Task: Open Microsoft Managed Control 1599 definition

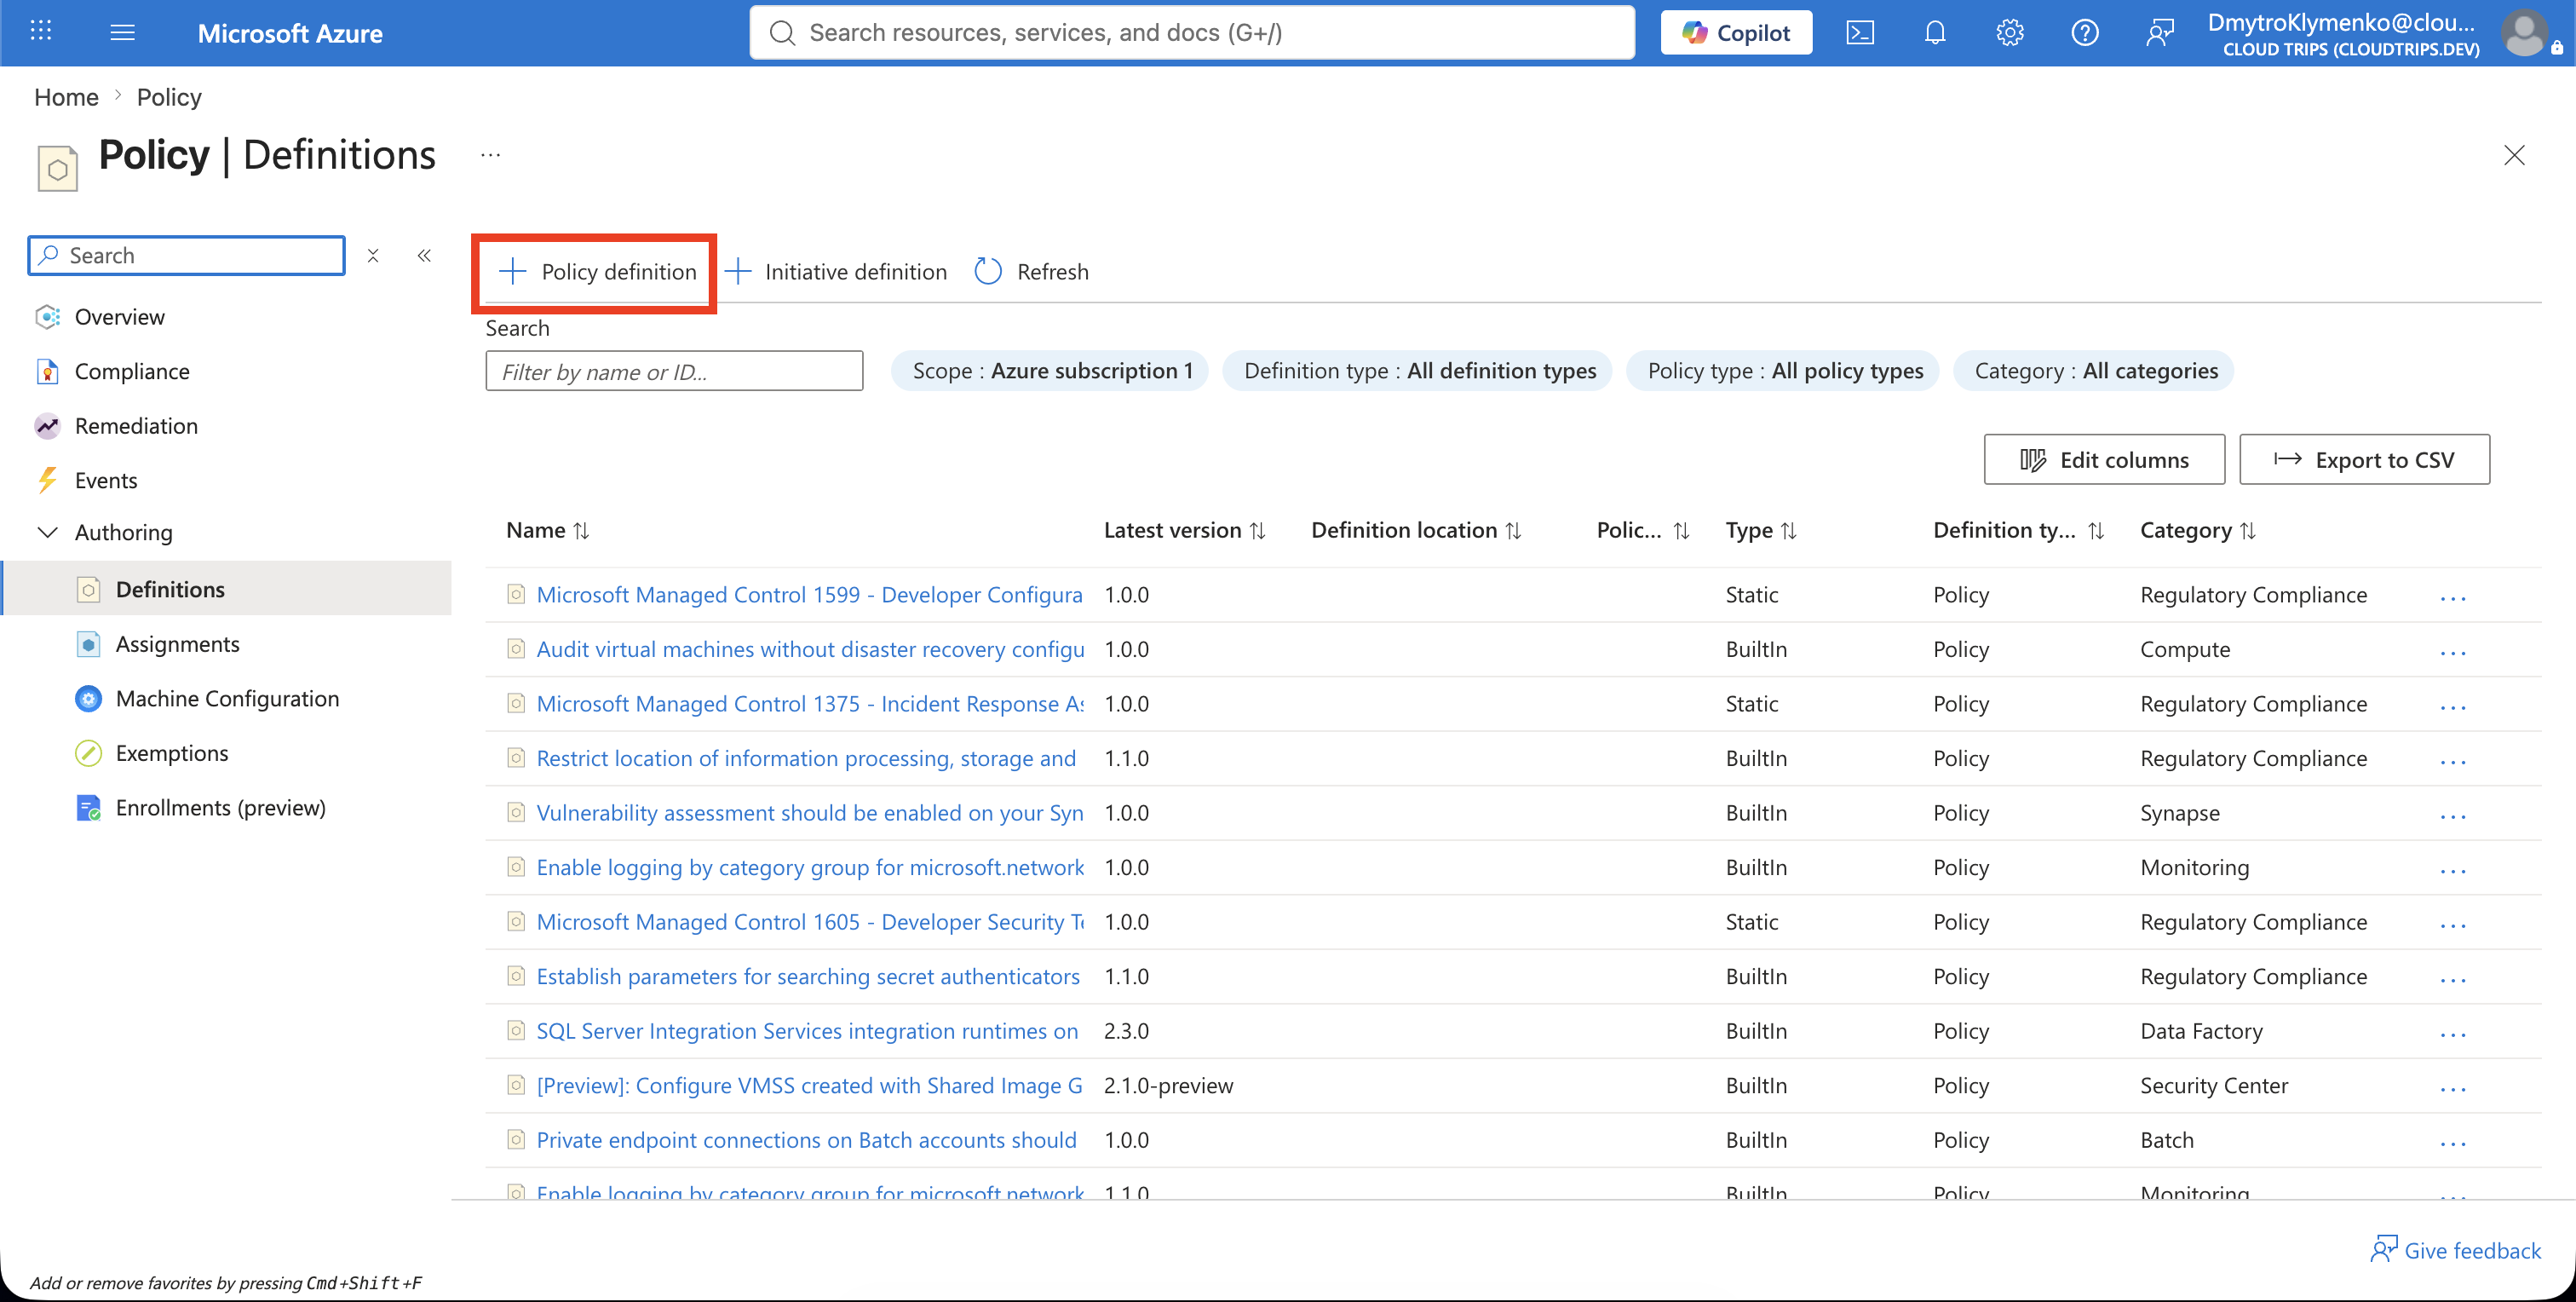Action: [x=809, y=595]
